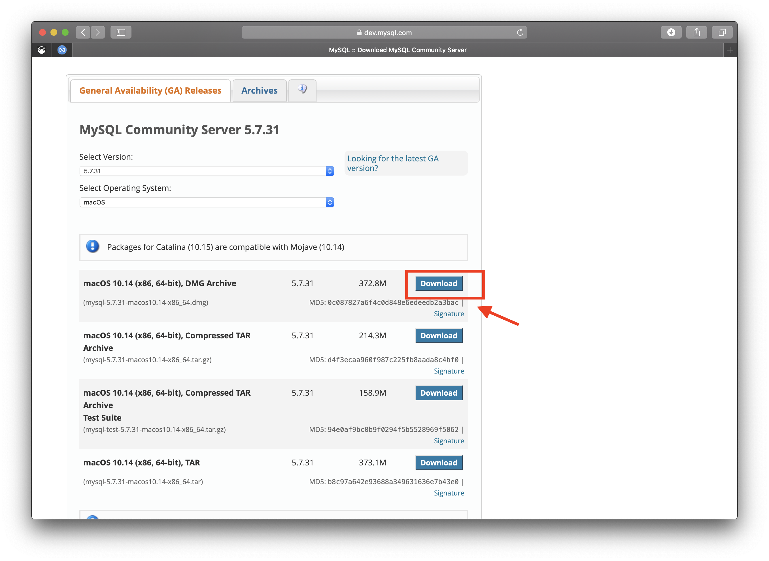Click the 'Select Version:' label
This screenshot has height=561, width=769.
coord(106,157)
